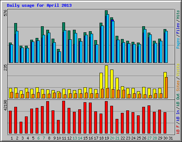The width and height of the screenshot is (182, 142).
Task: Click the cyan pages bar for day 2
Action: point(17,47)
